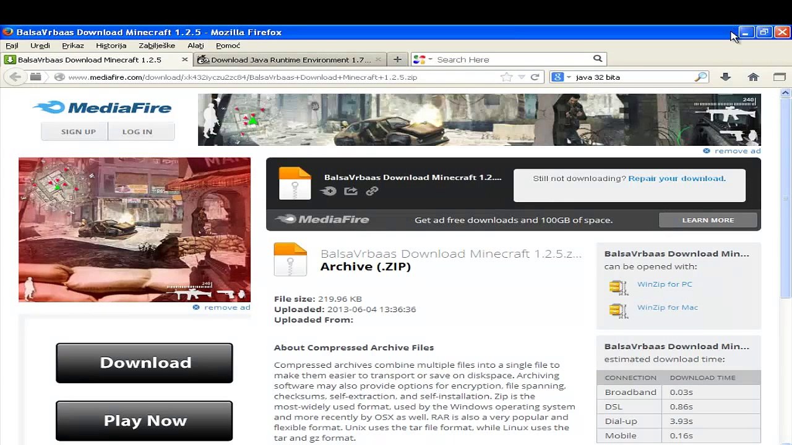Click the About Compressed Archive Files heading
This screenshot has width=792, height=445.
tap(354, 347)
